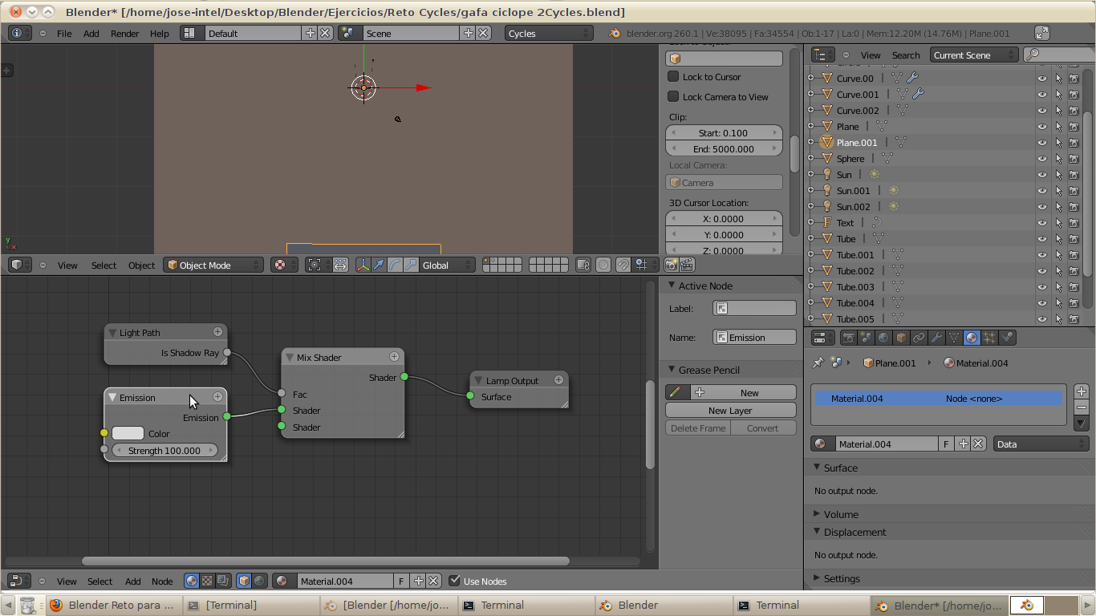Click the Clip Start 0.100 field
The width and height of the screenshot is (1096, 616).
coord(724,132)
